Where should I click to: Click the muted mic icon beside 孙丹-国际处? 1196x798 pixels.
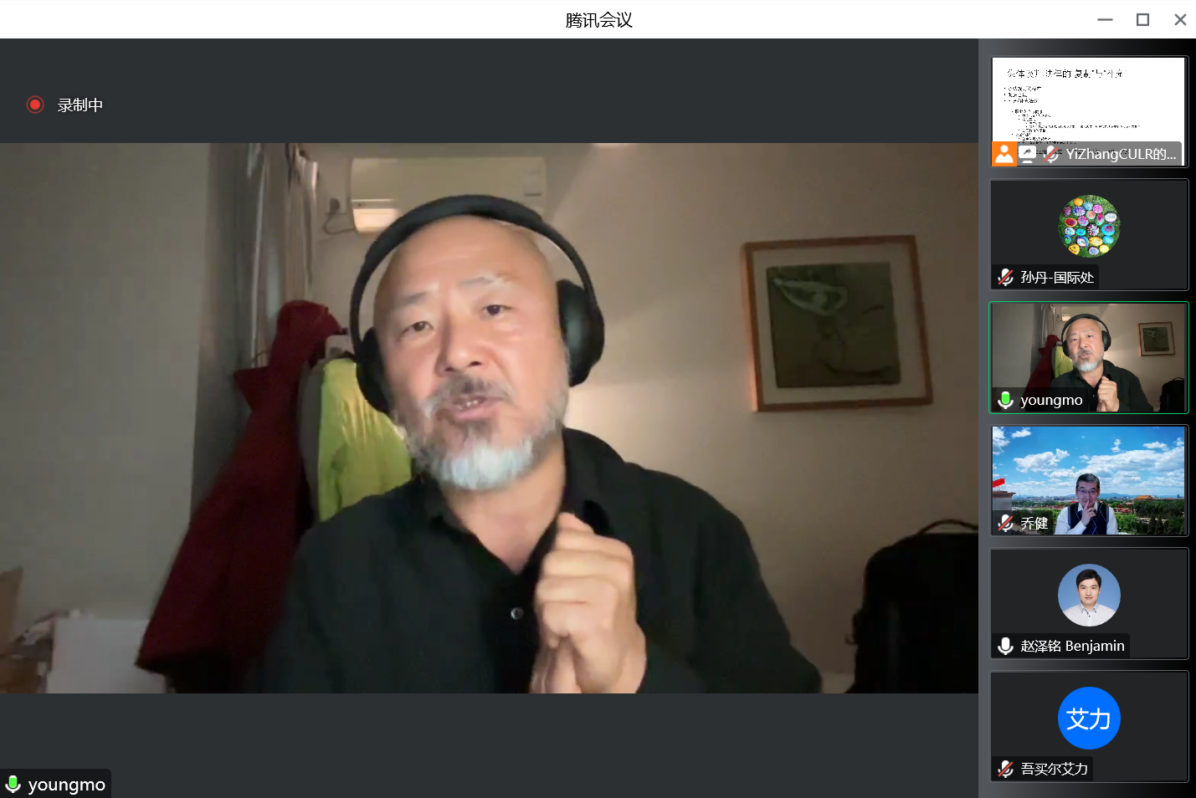click(1006, 278)
